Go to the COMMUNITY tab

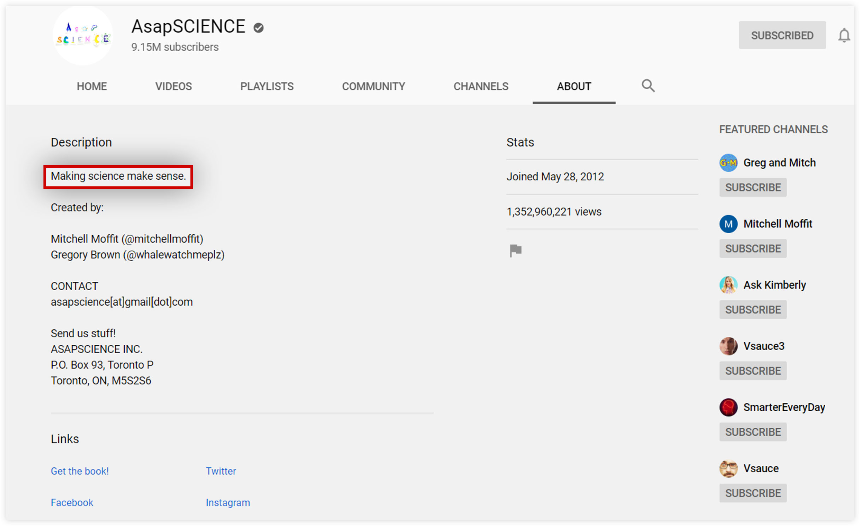[373, 86]
